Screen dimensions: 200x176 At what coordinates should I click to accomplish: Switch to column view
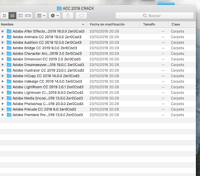pos(20,16)
